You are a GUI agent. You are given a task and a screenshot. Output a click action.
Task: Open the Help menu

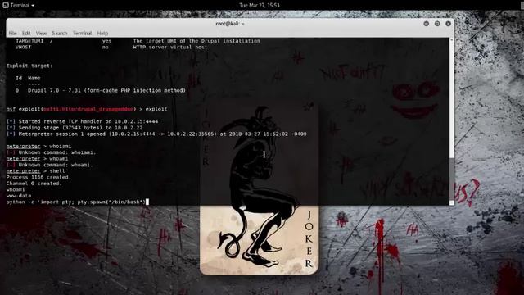(102, 33)
